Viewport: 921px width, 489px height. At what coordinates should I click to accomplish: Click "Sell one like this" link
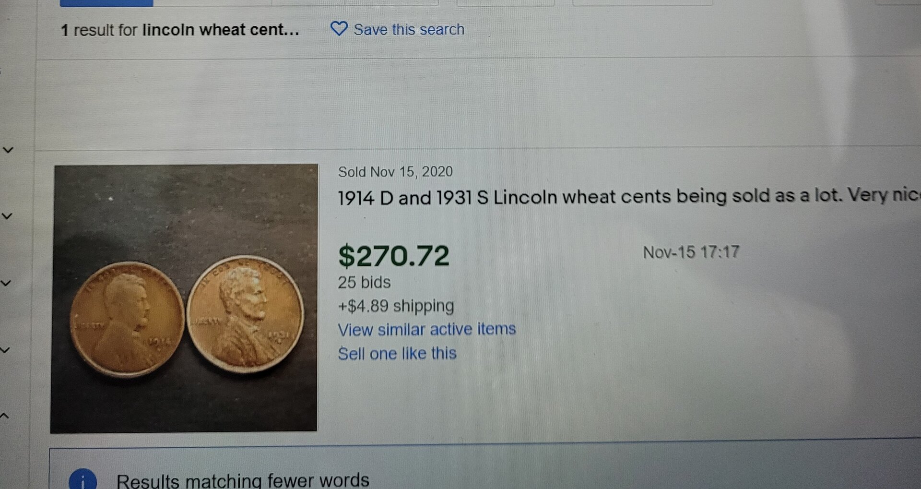click(397, 354)
